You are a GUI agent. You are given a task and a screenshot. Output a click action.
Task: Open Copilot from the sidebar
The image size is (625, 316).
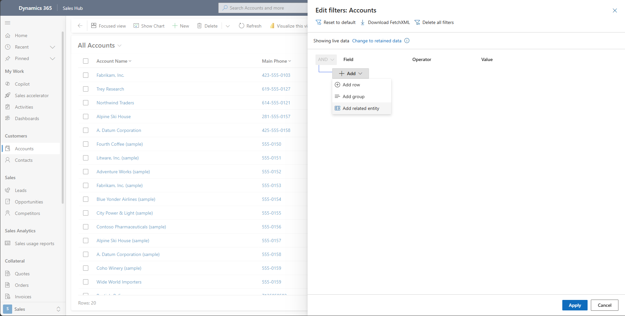tap(22, 84)
